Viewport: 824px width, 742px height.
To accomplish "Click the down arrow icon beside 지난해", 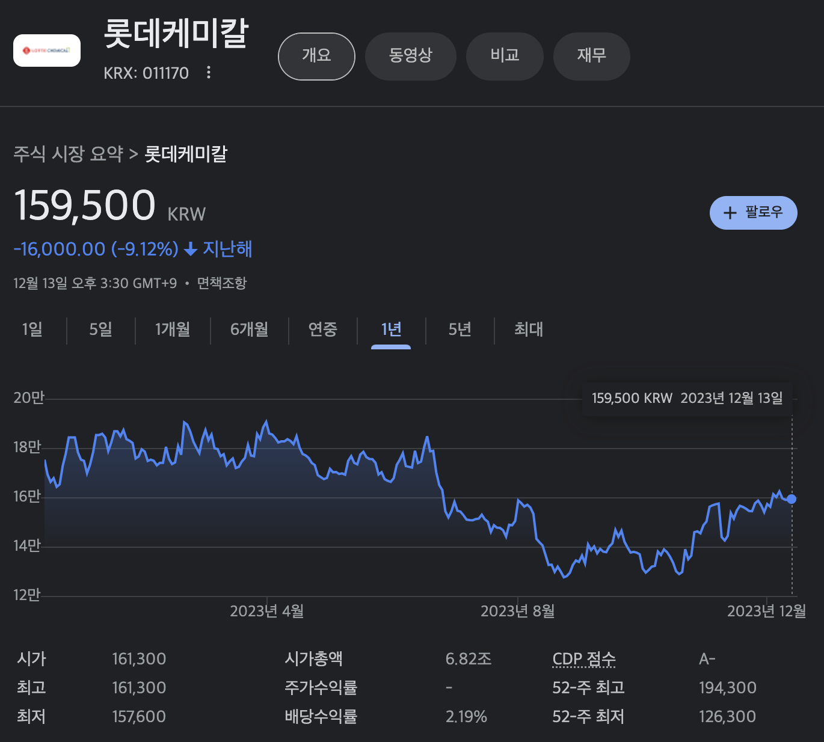I will [x=191, y=250].
